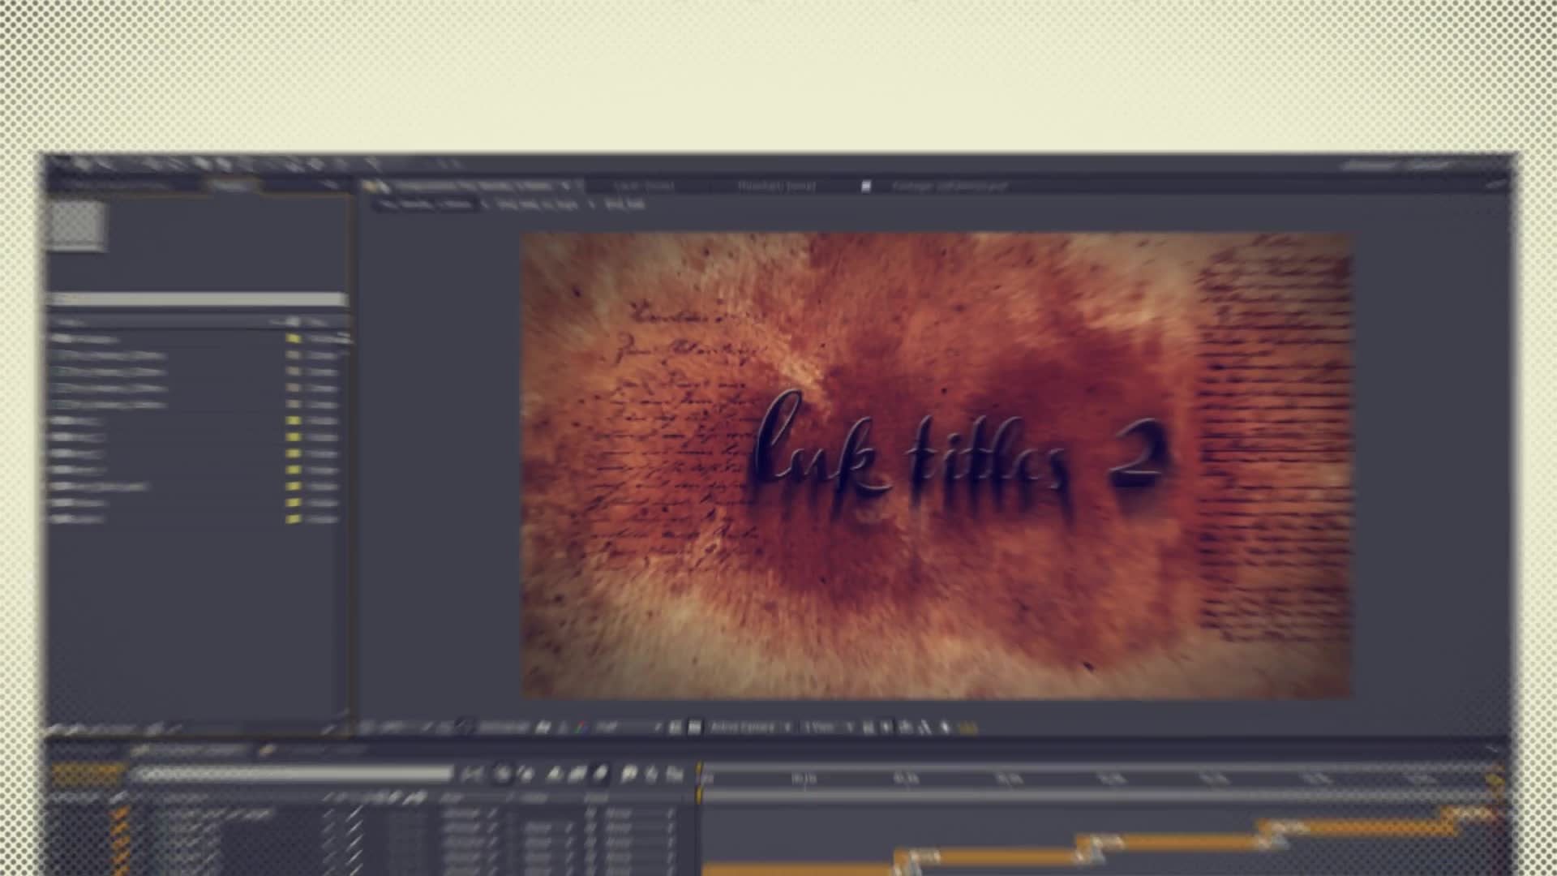Toggle Auto-keyframe in timeline header
Viewport: 1557px width, 876px height.
[651, 775]
